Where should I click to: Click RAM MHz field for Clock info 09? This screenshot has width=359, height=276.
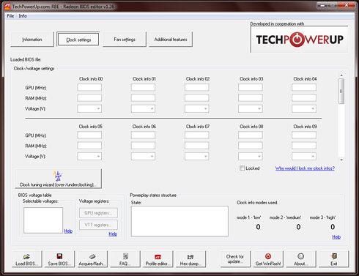[x=304, y=146]
